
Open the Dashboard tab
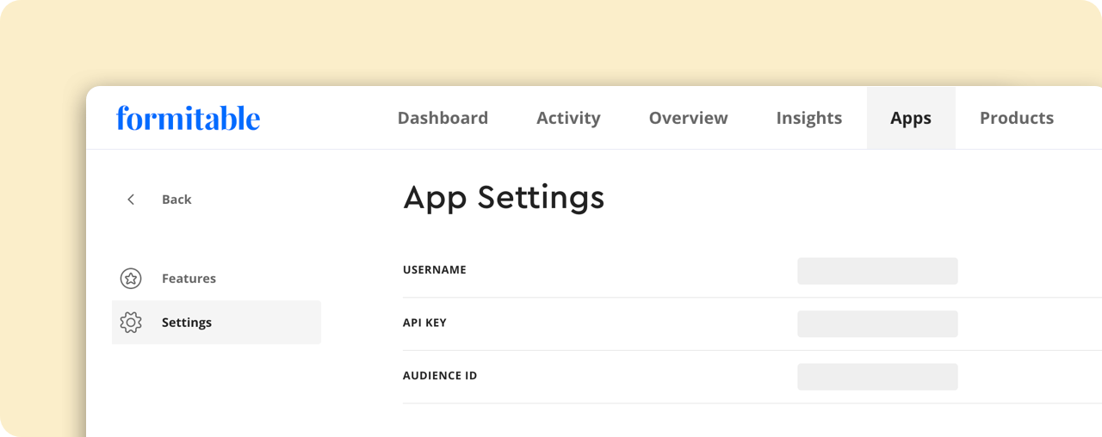point(443,118)
